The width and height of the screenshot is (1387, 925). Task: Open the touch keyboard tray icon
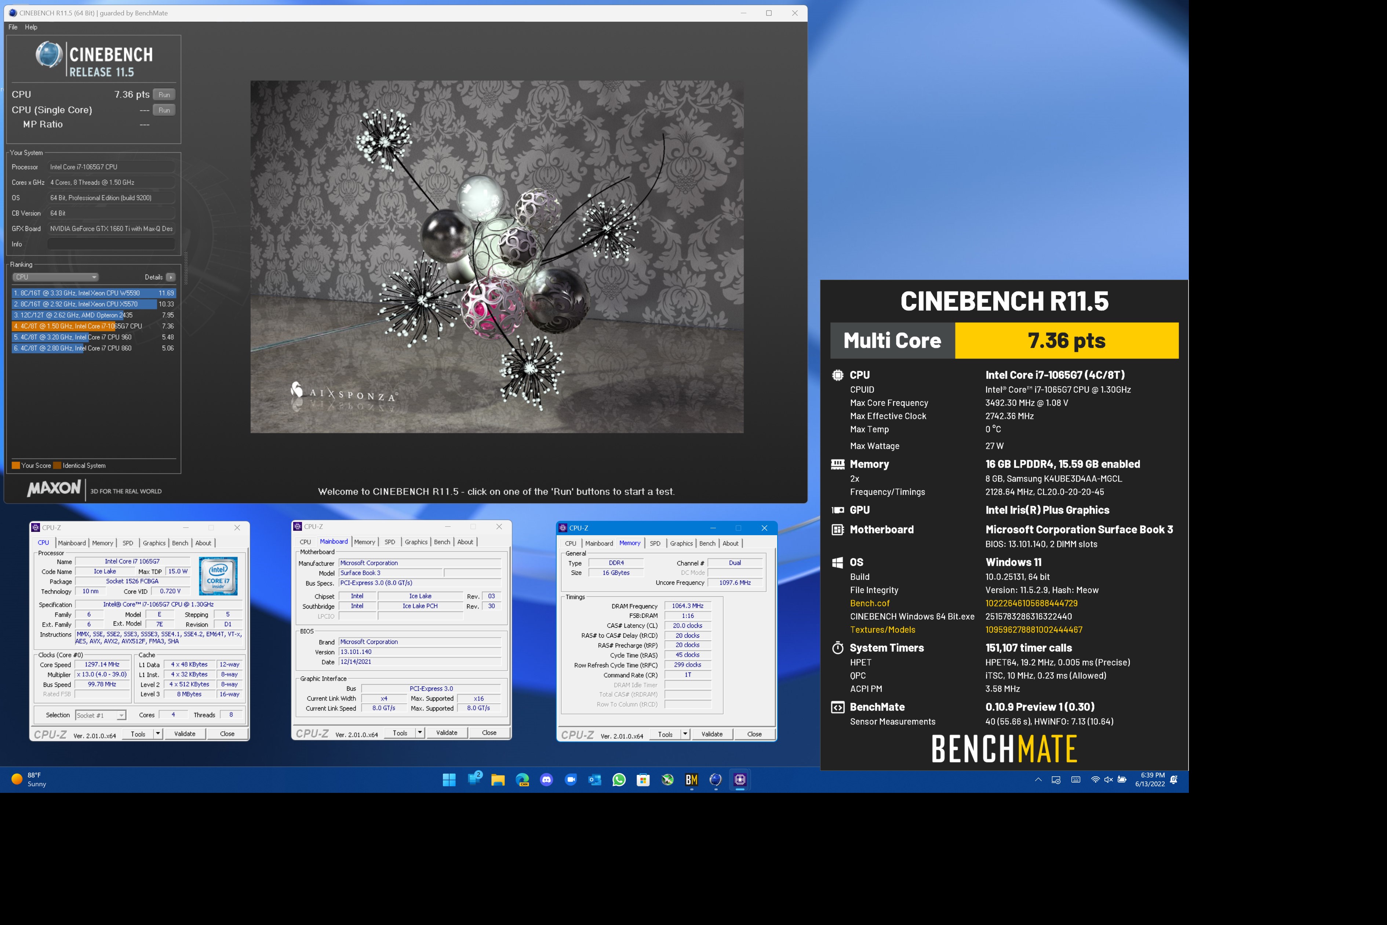click(x=1075, y=780)
